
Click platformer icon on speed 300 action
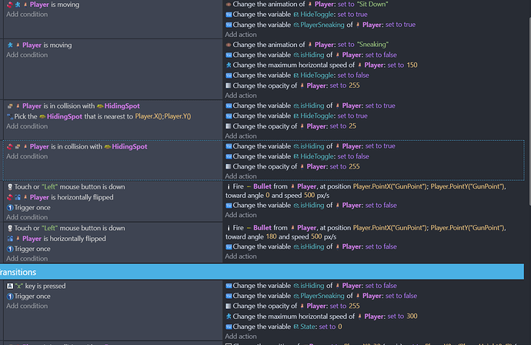(228, 316)
